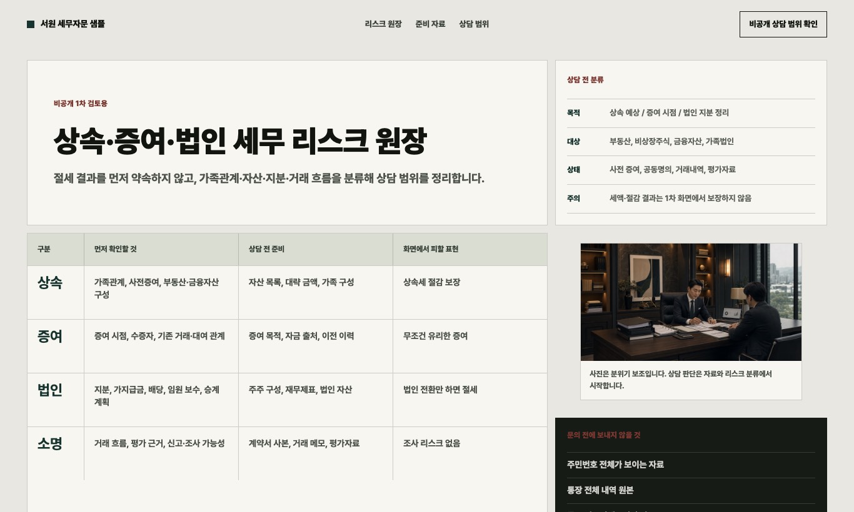The height and width of the screenshot is (512, 854).
Task: Click the photo caption starting 사진은 분위기 보조입니다
Action: (x=681, y=380)
